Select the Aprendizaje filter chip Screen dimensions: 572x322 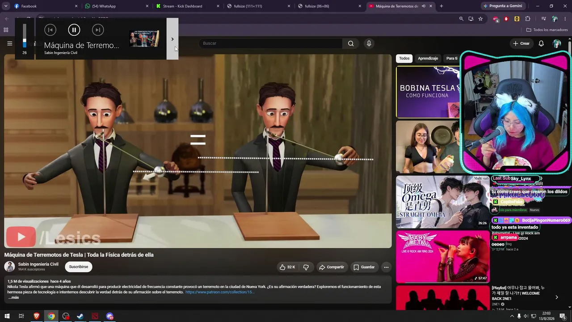(x=428, y=59)
